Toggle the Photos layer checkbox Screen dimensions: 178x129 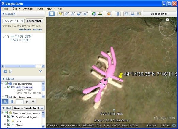pos(9,124)
